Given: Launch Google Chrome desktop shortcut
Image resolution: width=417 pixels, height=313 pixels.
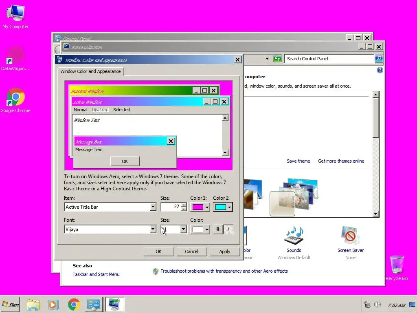Looking at the screenshot, I should point(15,100).
